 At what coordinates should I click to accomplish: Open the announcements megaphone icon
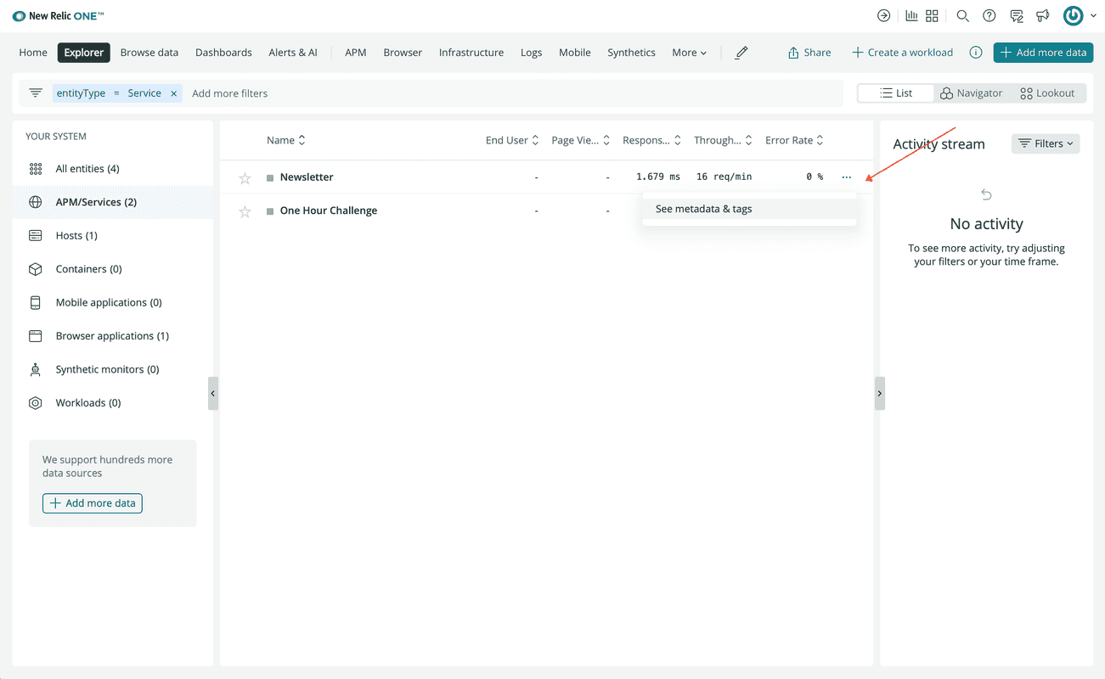(x=1043, y=15)
